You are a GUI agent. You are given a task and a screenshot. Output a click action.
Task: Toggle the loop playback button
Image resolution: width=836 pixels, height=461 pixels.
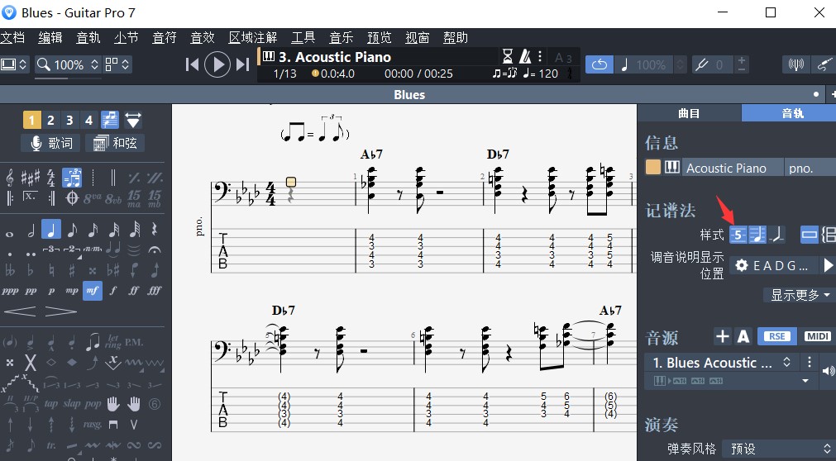(600, 64)
